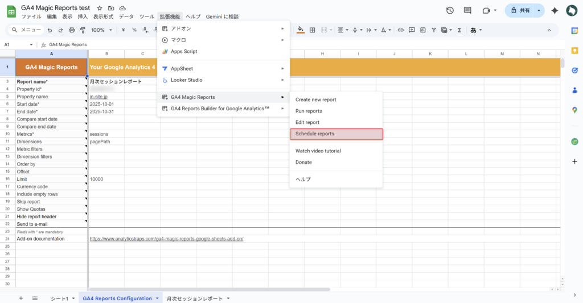Open the comments panel icon

[467, 11]
